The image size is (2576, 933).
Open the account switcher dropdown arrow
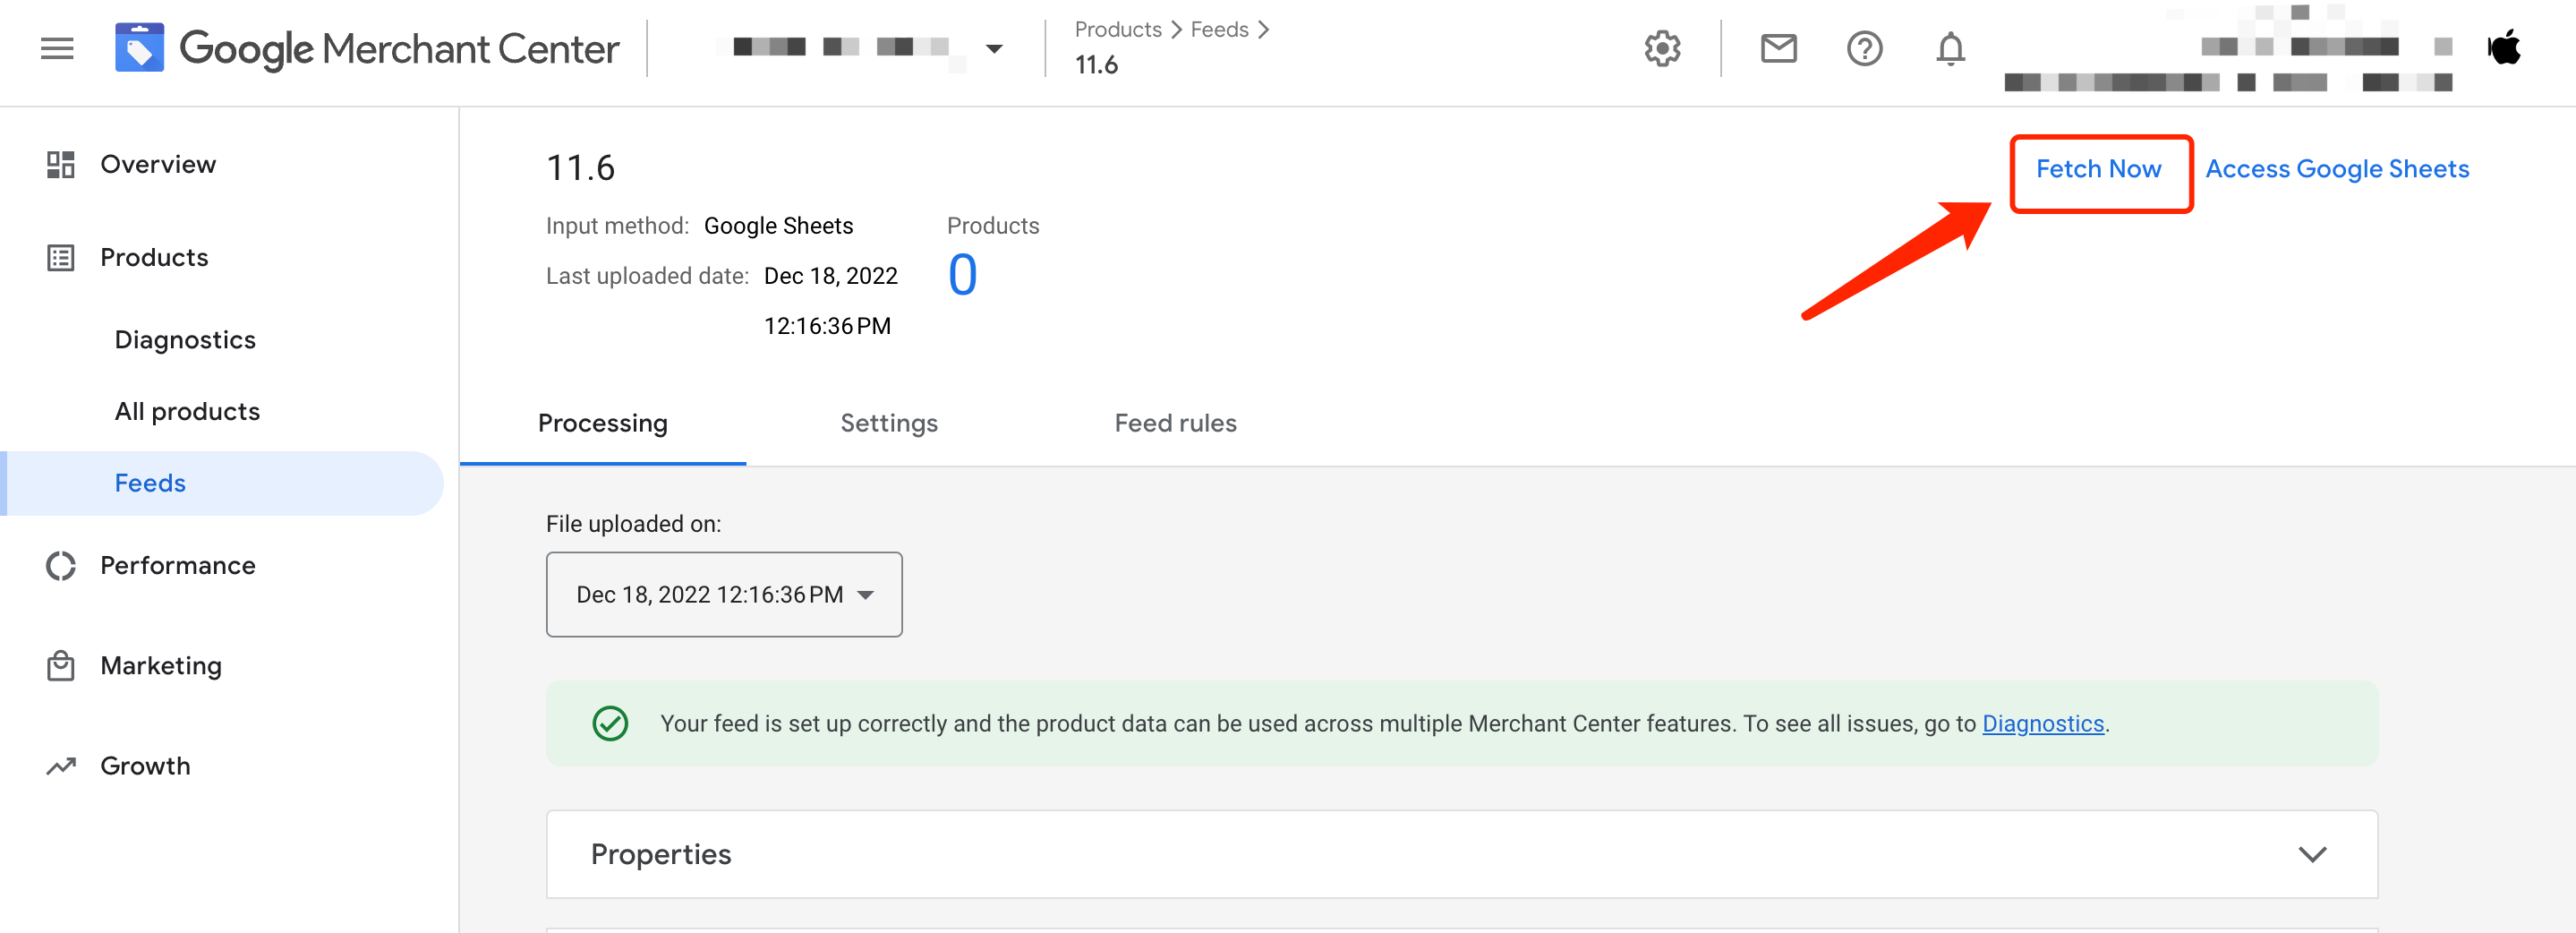tap(994, 48)
